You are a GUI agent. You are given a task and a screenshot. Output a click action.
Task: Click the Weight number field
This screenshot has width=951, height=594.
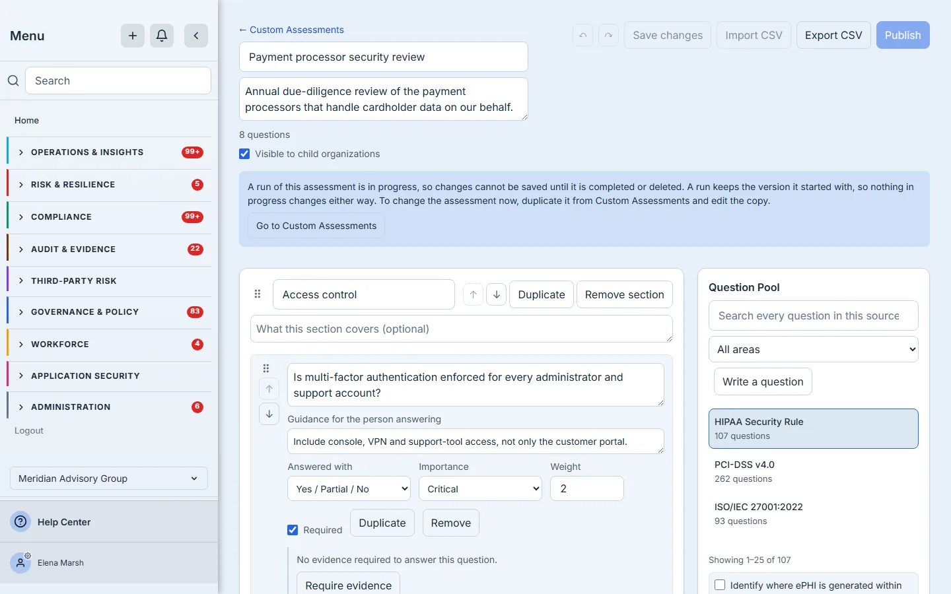[x=587, y=488]
